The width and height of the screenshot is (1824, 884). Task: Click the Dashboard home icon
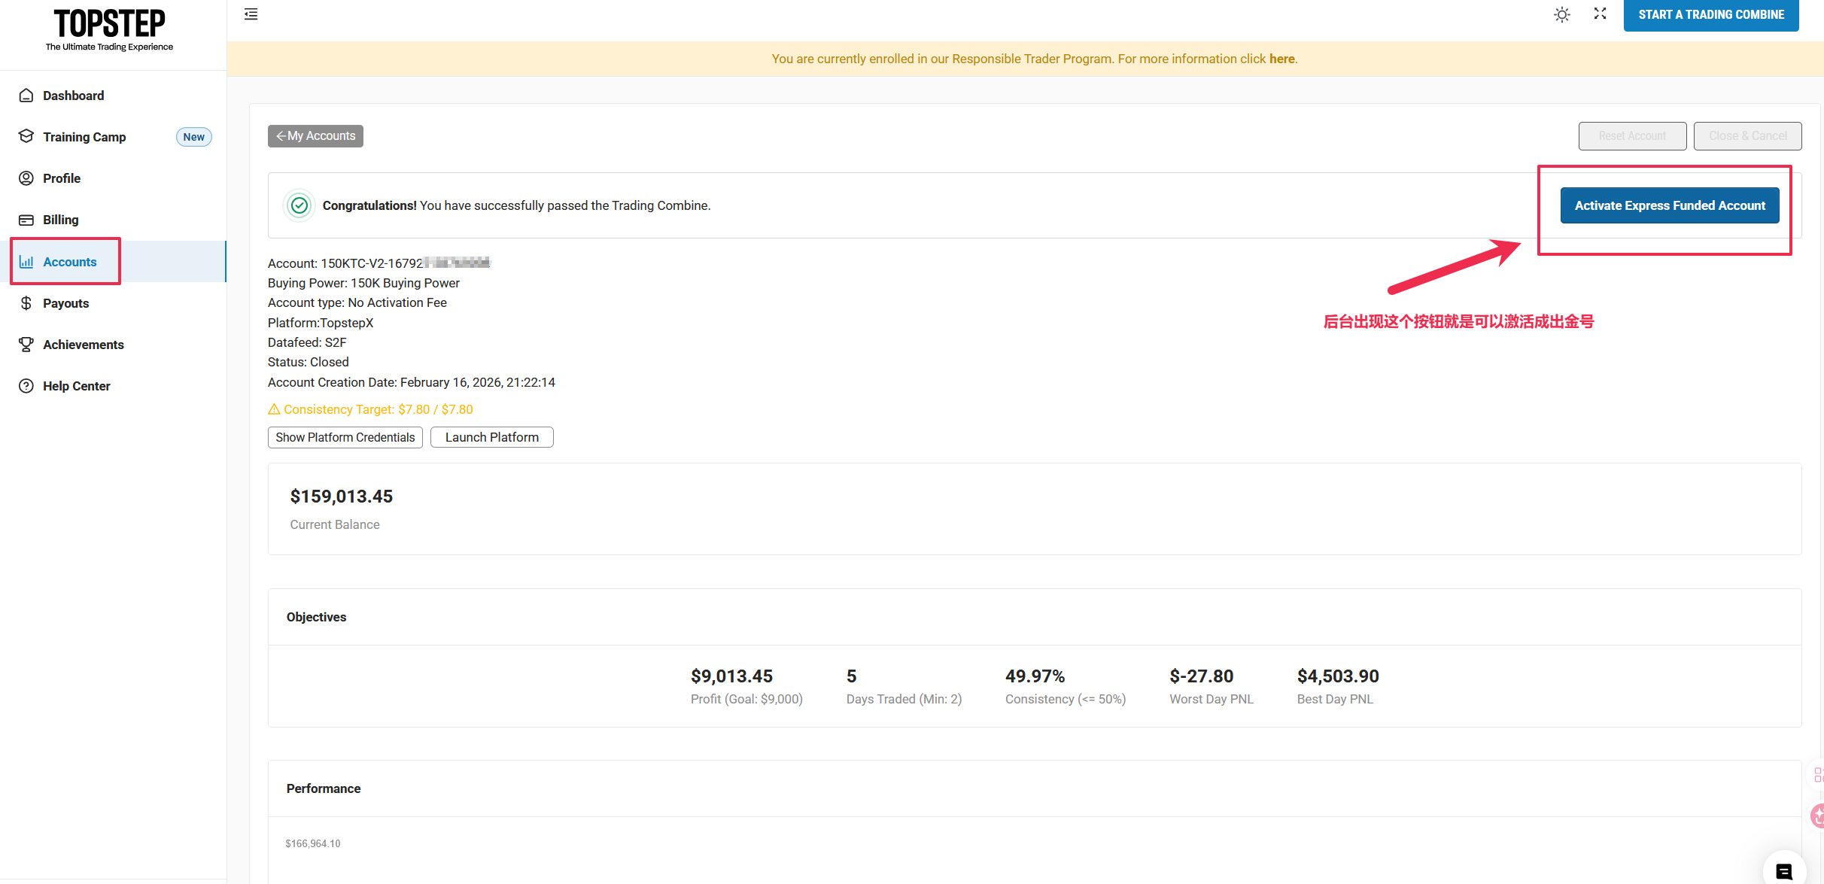(x=26, y=96)
